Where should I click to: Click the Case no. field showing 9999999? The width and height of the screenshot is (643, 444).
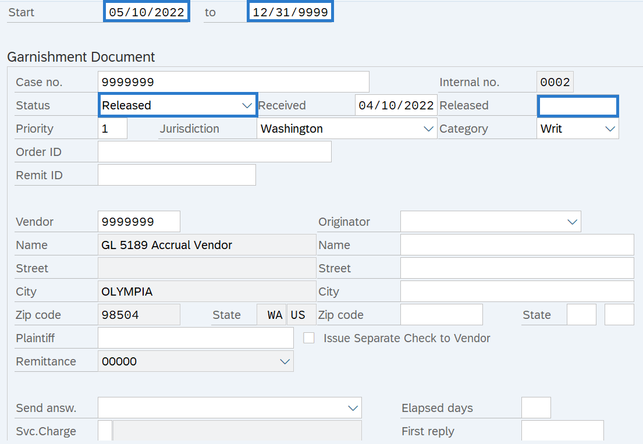(x=233, y=81)
